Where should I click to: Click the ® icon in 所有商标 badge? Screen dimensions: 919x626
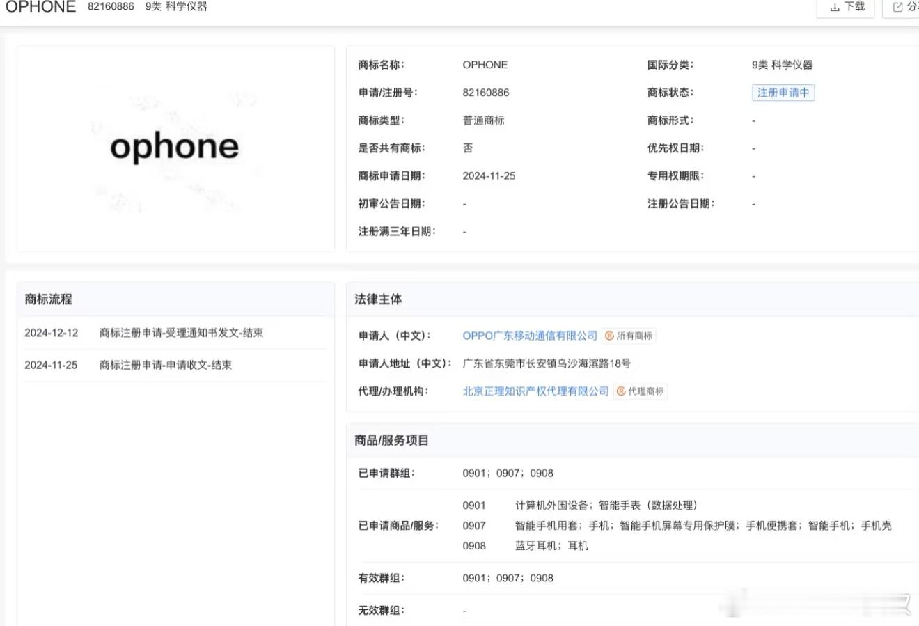(x=609, y=336)
